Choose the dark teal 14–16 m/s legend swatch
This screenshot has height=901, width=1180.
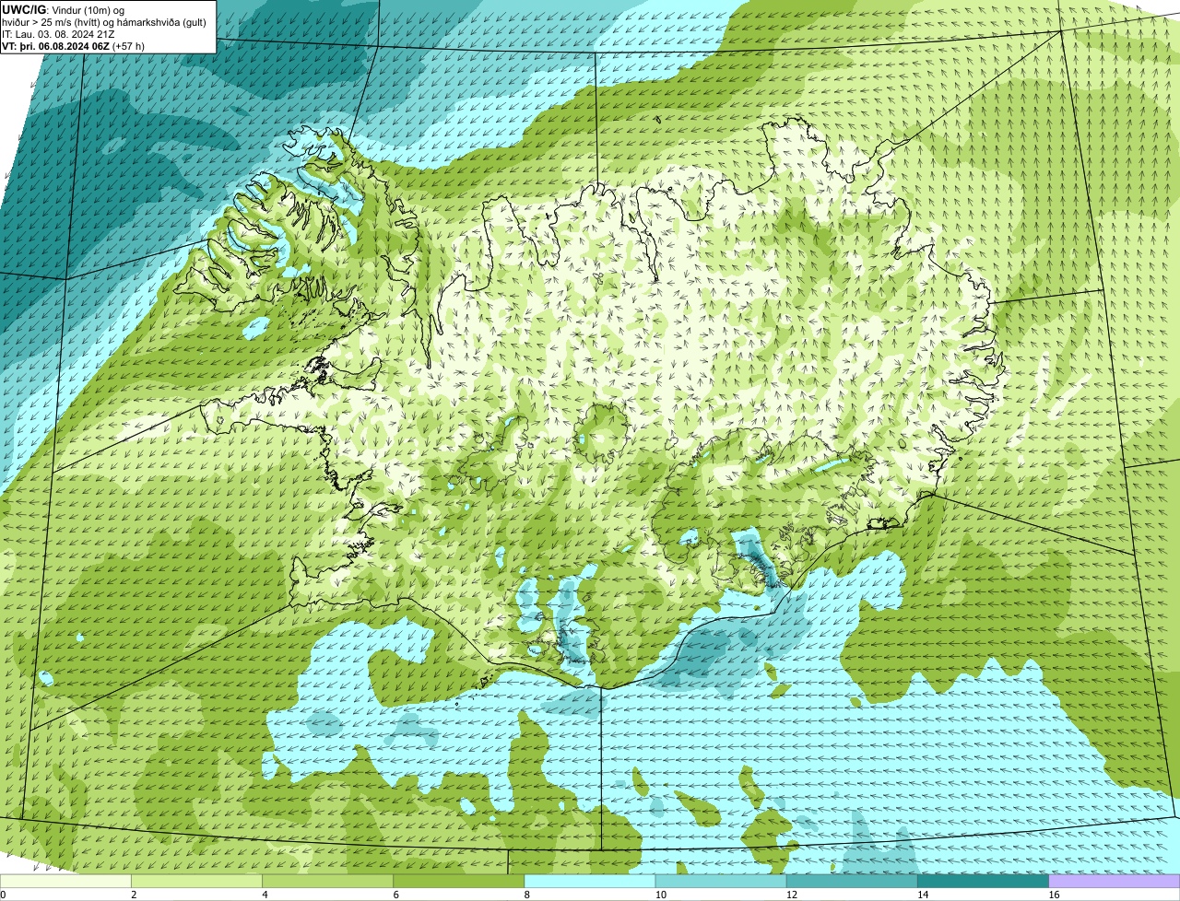pos(983,882)
